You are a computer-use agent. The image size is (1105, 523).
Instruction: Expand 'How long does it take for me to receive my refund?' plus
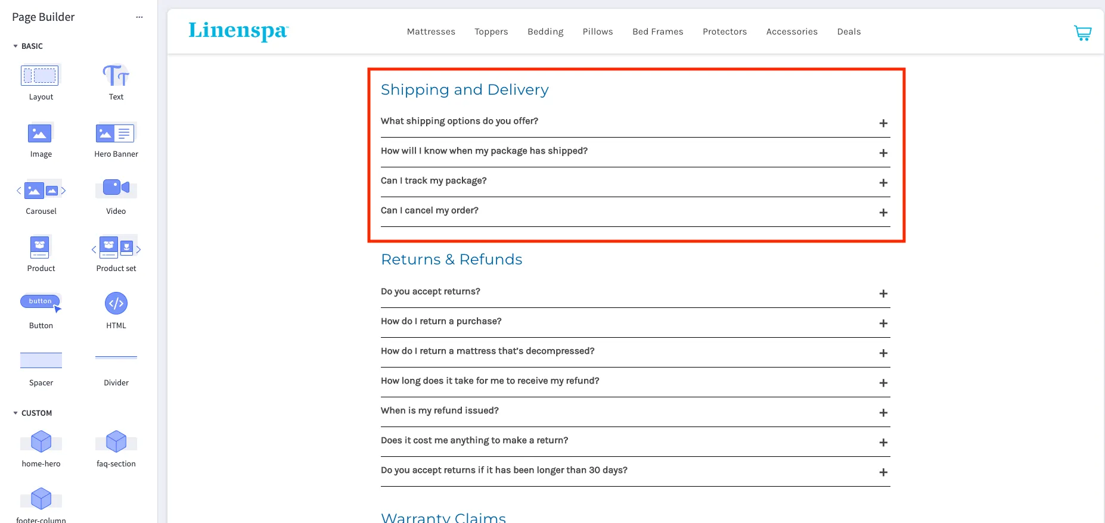(x=883, y=383)
